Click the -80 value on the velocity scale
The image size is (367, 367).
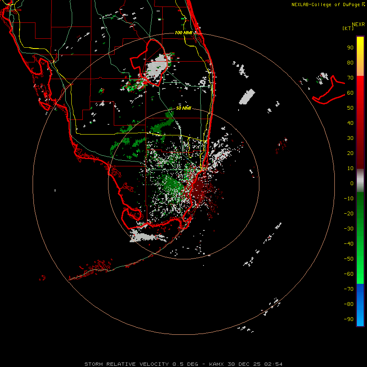click(x=349, y=304)
